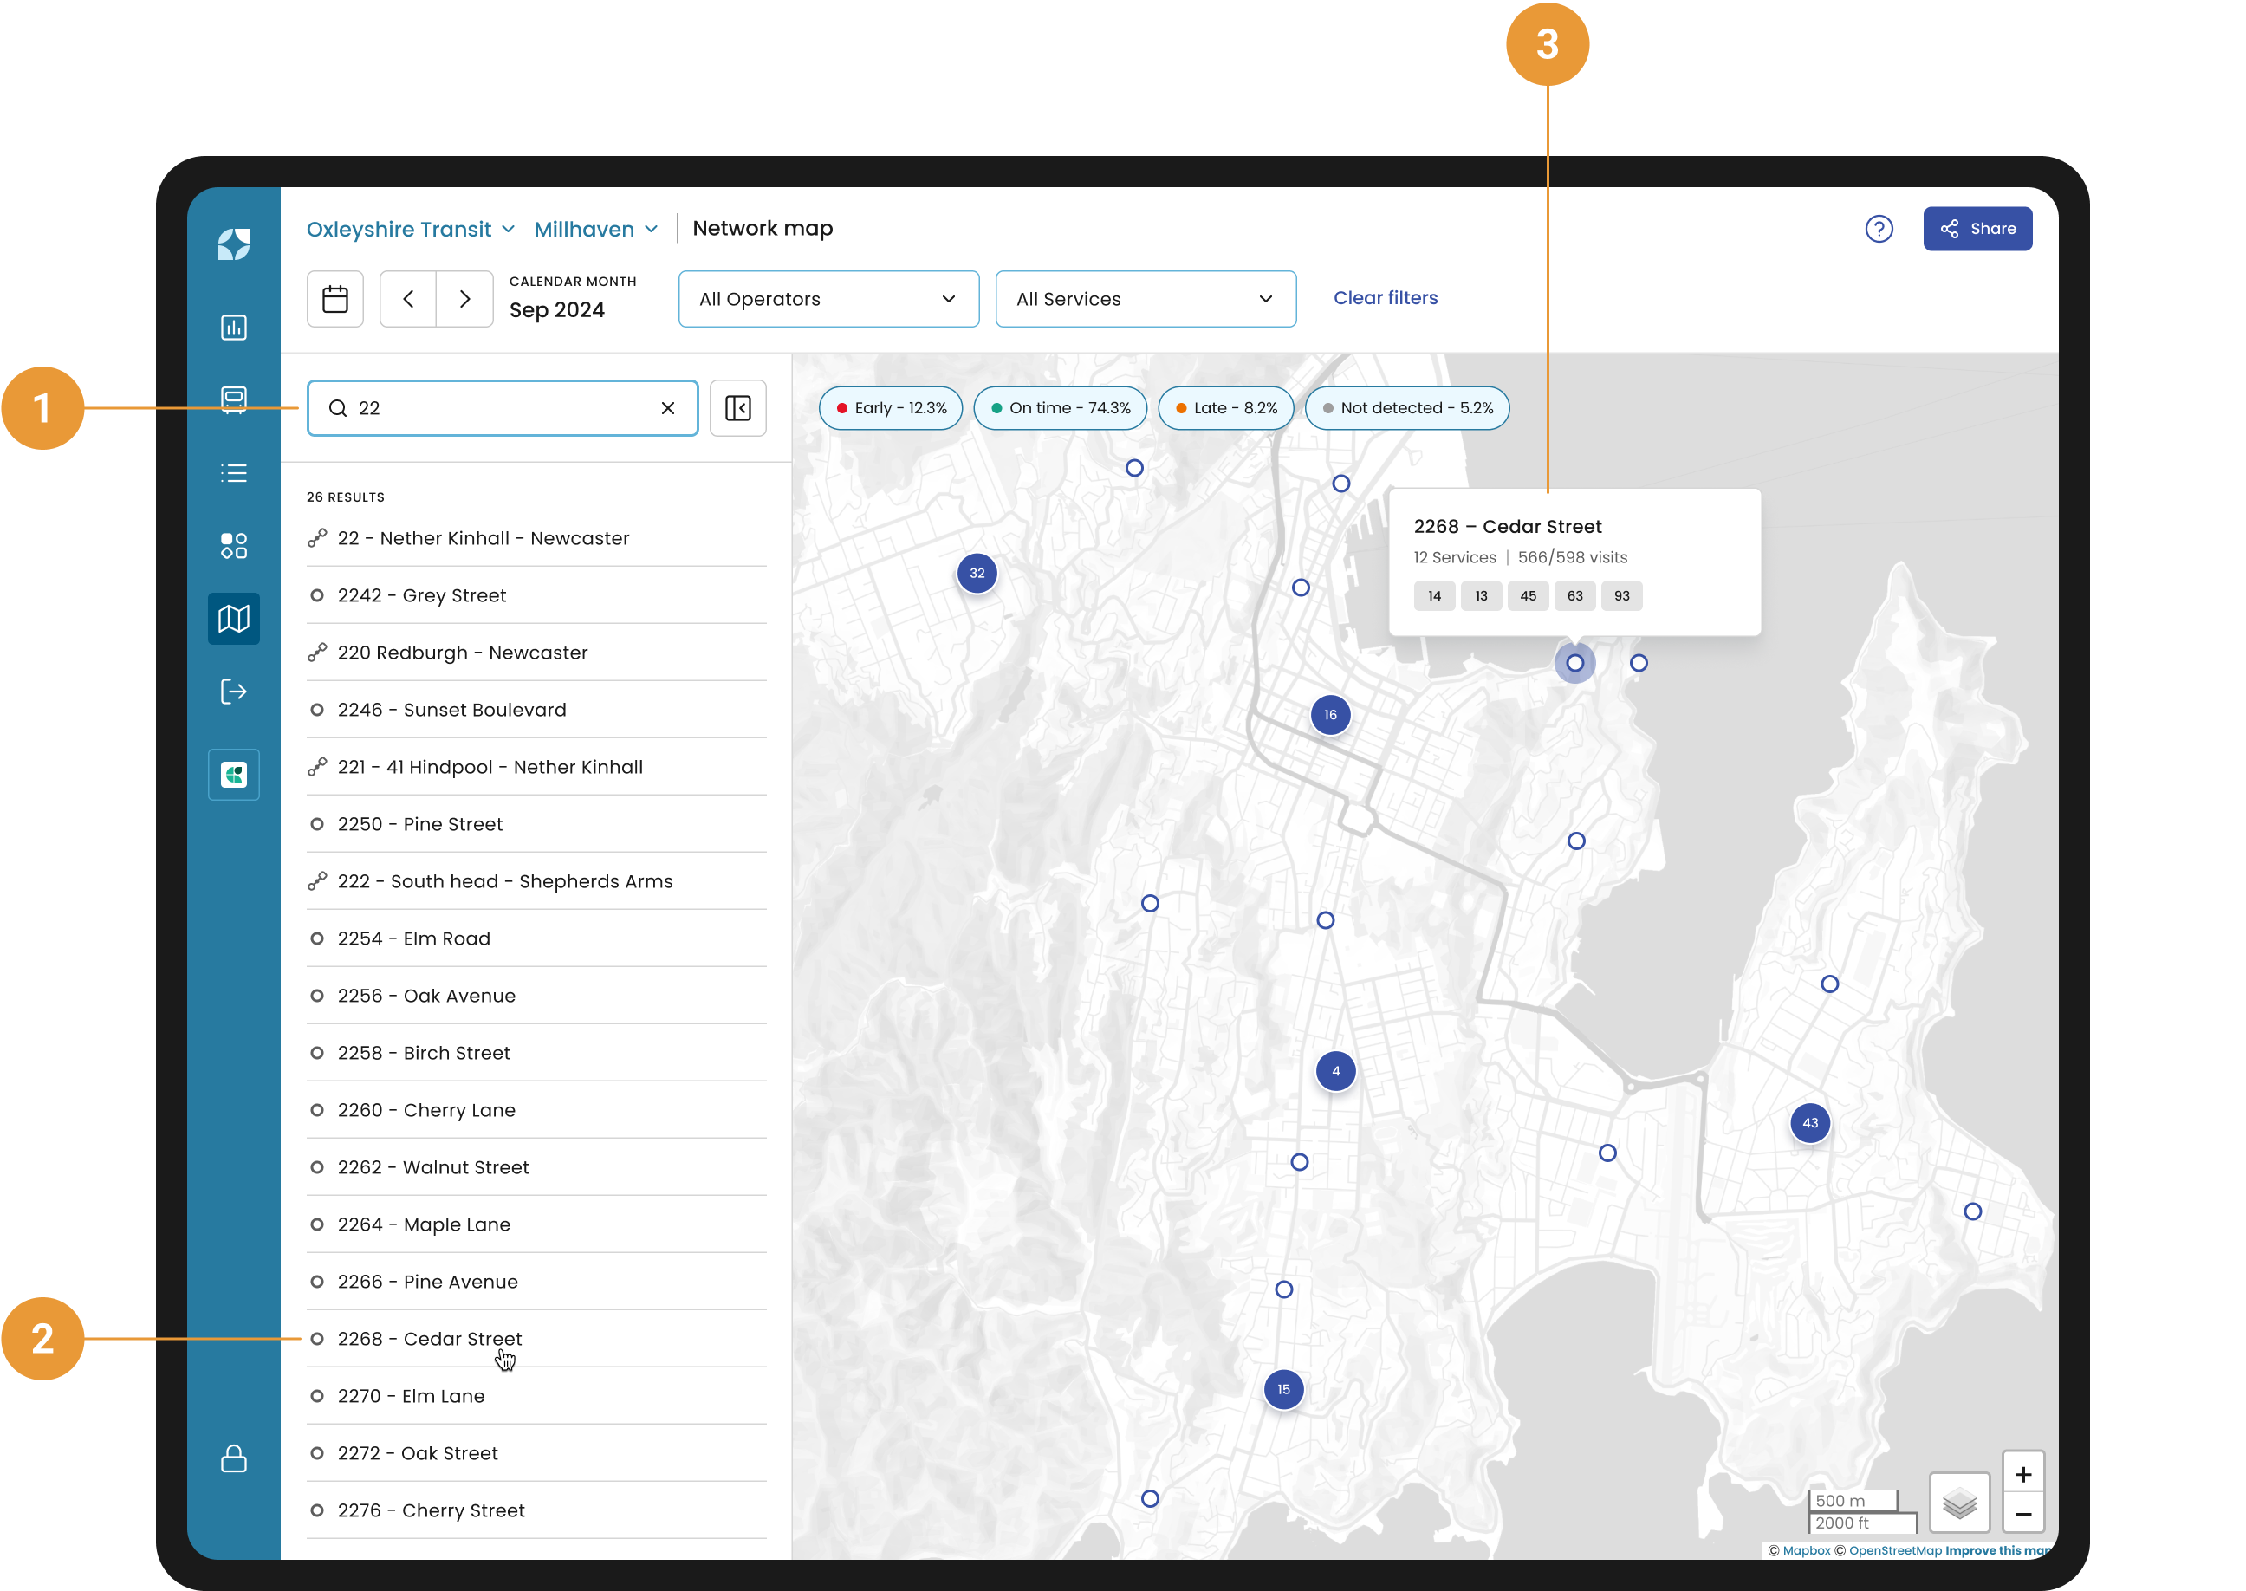
Task: Open the bus vehicles sidebar icon
Action: click(233, 399)
